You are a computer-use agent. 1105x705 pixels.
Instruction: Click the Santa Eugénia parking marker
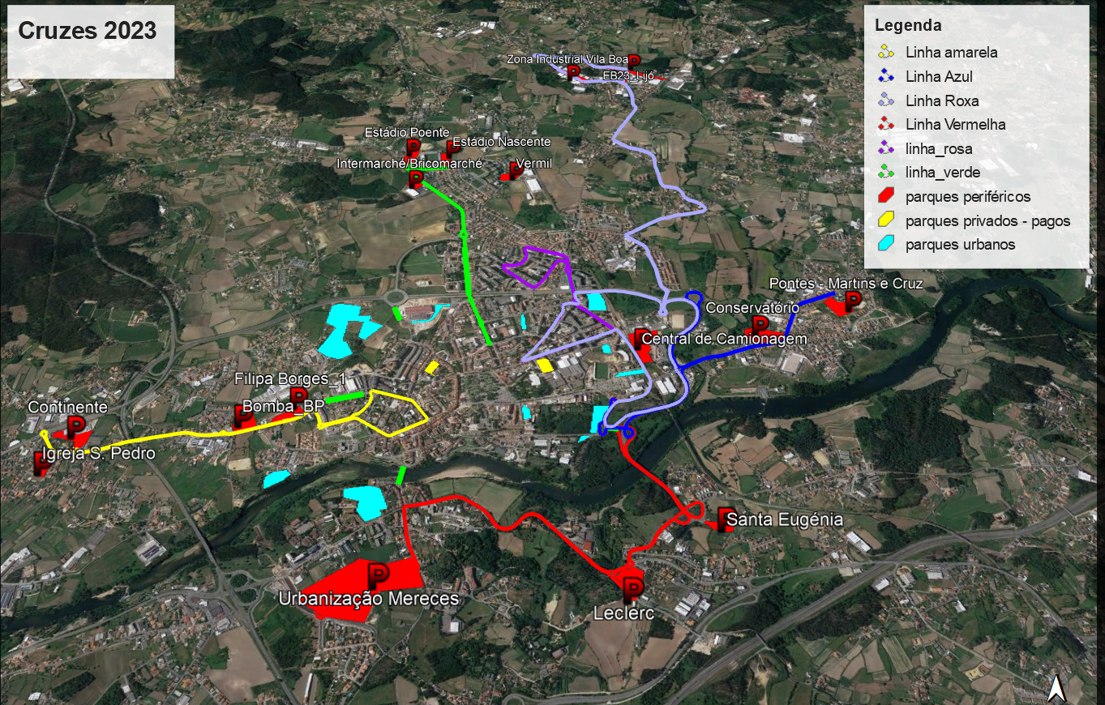[x=724, y=519]
